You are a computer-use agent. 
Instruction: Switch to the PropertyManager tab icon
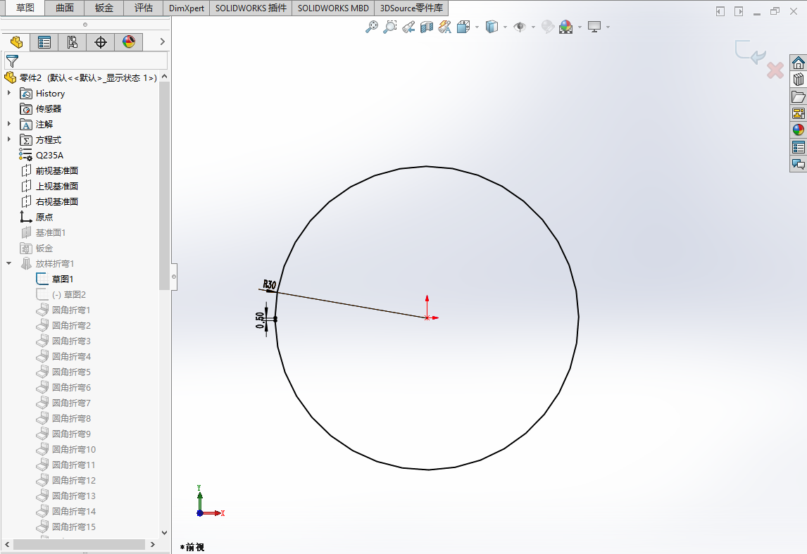[x=44, y=42]
